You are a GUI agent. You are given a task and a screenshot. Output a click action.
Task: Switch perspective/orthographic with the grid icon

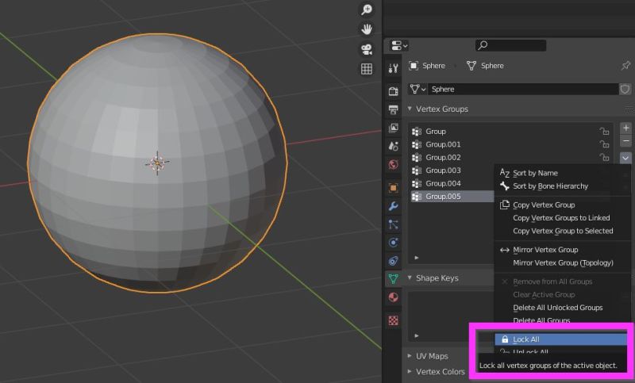[367, 69]
